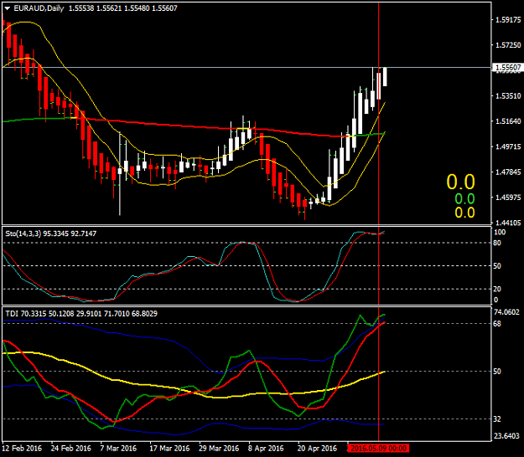
Task: Click the 12 Feb 2016 date label
Action: tap(22, 449)
